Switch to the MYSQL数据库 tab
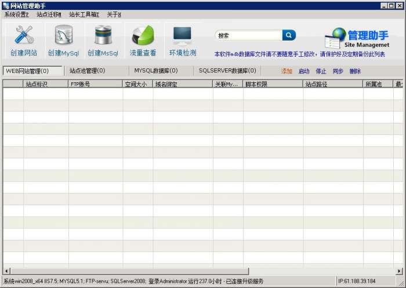The image size is (406, 288). point(155,71)
